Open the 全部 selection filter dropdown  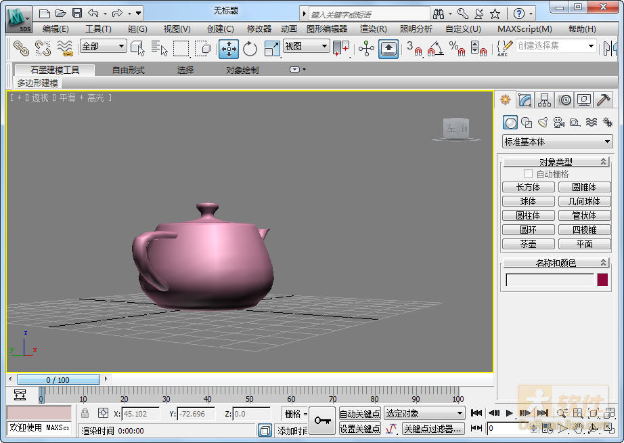point(103,46)
